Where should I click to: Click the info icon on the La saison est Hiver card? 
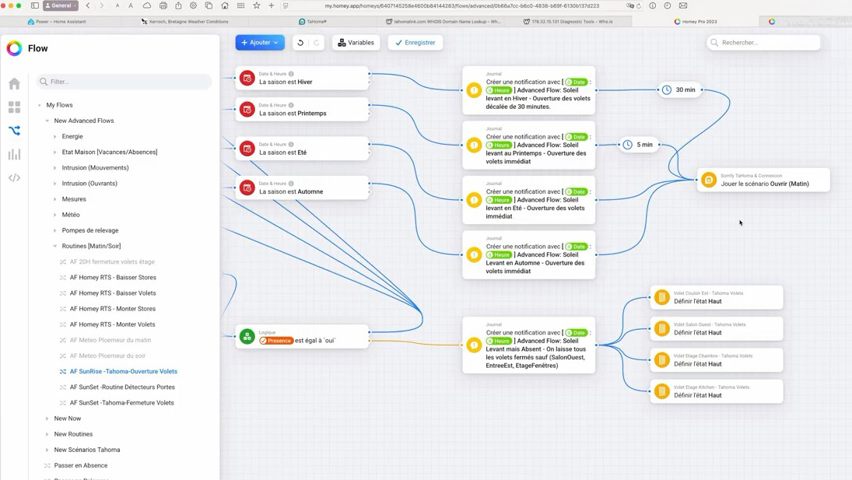(291, 74)
